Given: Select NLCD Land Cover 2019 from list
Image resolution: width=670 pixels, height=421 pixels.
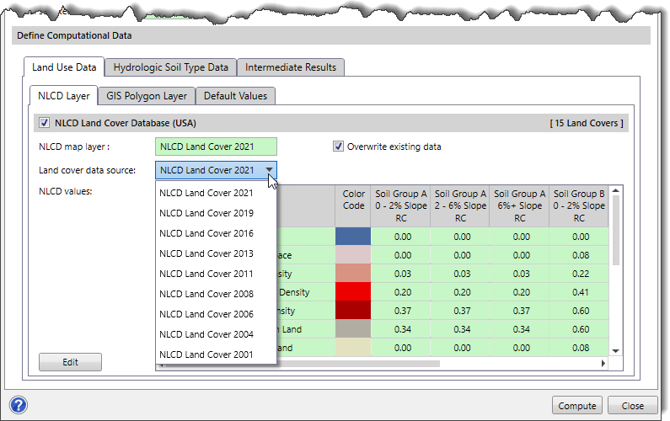Looking at the screenshot, I should [x=206, y=213].
